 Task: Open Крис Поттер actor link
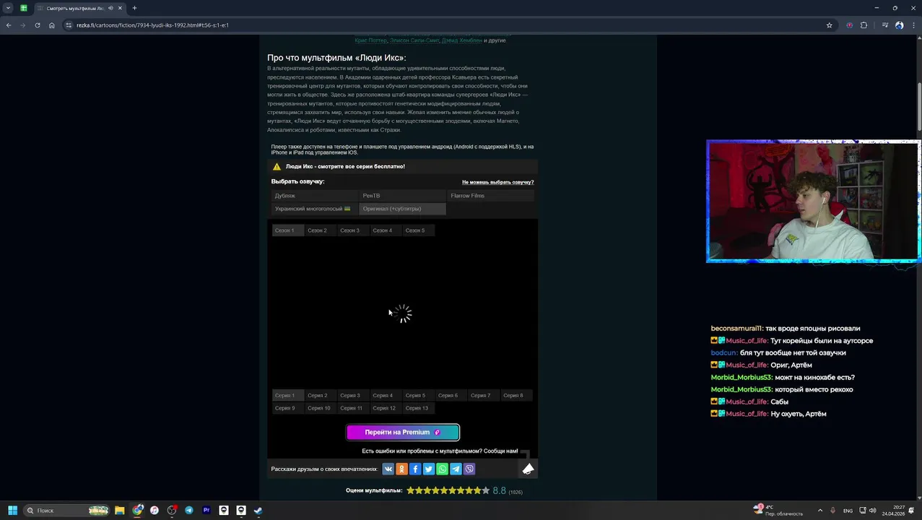tap(371, 40)
